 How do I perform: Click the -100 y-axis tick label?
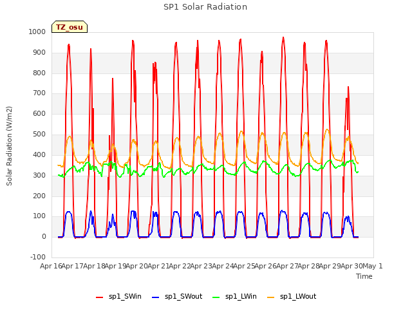[38, 257]
